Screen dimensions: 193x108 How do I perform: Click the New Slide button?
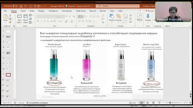19,19
